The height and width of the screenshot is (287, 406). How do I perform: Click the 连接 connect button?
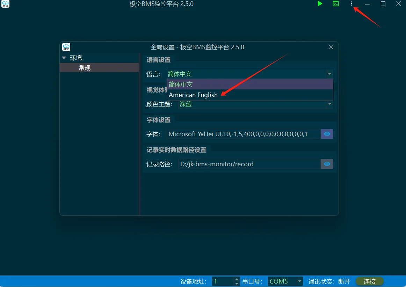pos(370,281)
